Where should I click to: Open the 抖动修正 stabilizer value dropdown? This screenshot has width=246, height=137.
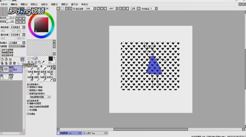click(156, 8)
